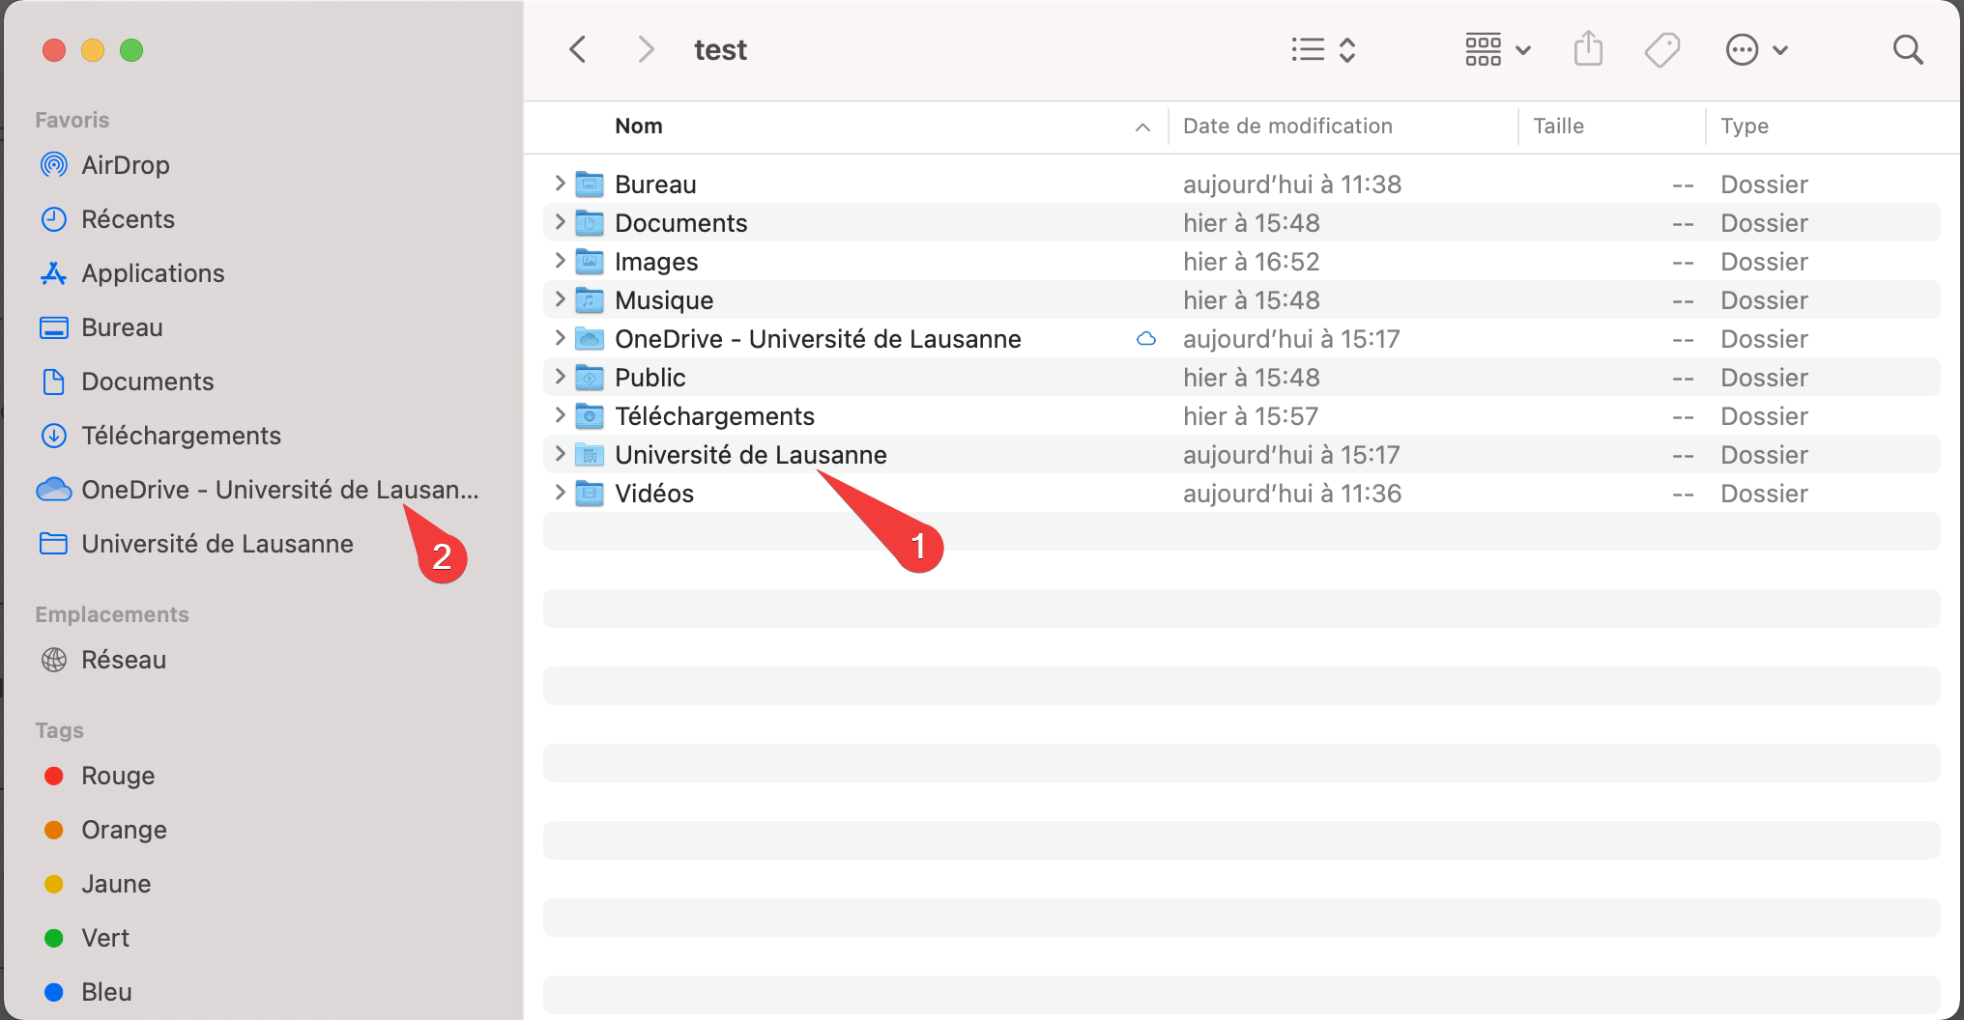1964x1020 pixels.
Task: Open the Search magnifier icon
Action: coord(1907,49)
